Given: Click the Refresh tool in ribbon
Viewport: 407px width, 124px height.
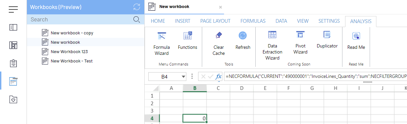Looking at the screenshot, I should 243,40.
